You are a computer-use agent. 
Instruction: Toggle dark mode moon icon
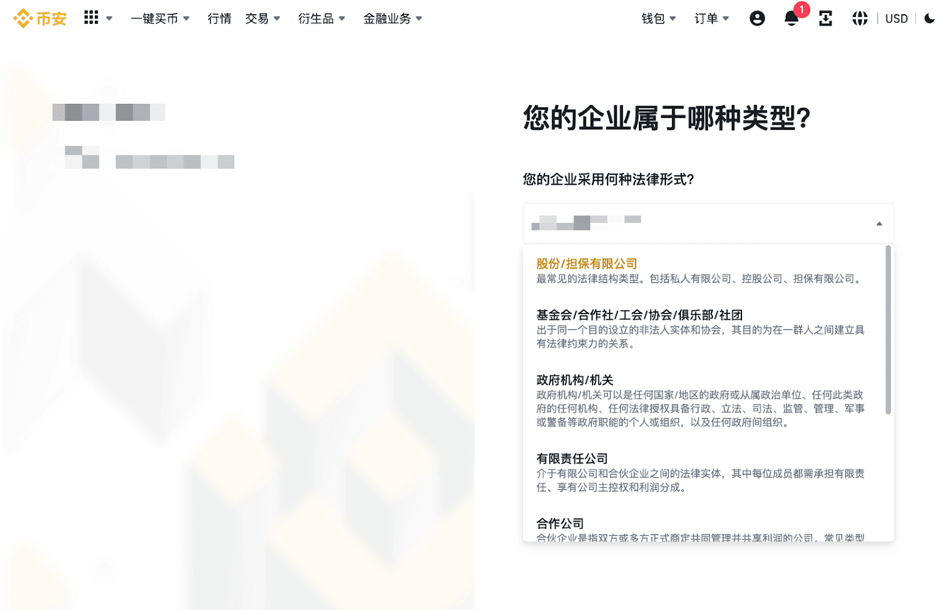pos(929,19)
